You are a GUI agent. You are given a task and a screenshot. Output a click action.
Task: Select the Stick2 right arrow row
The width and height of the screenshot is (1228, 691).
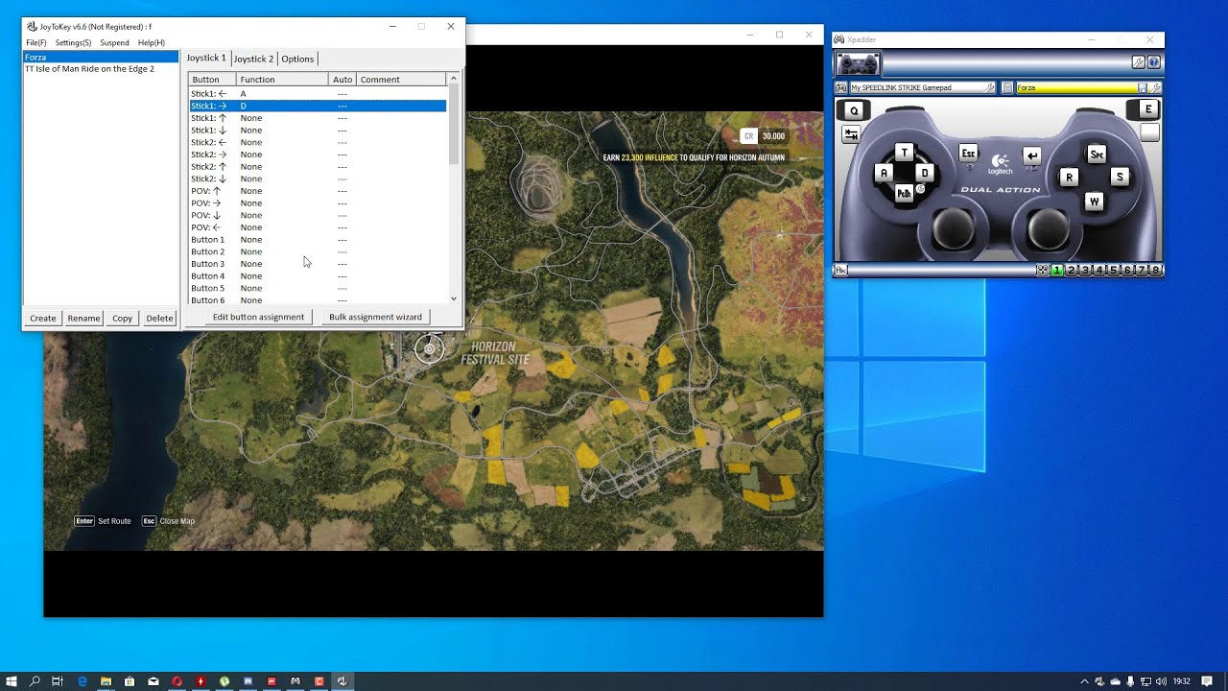318,155
